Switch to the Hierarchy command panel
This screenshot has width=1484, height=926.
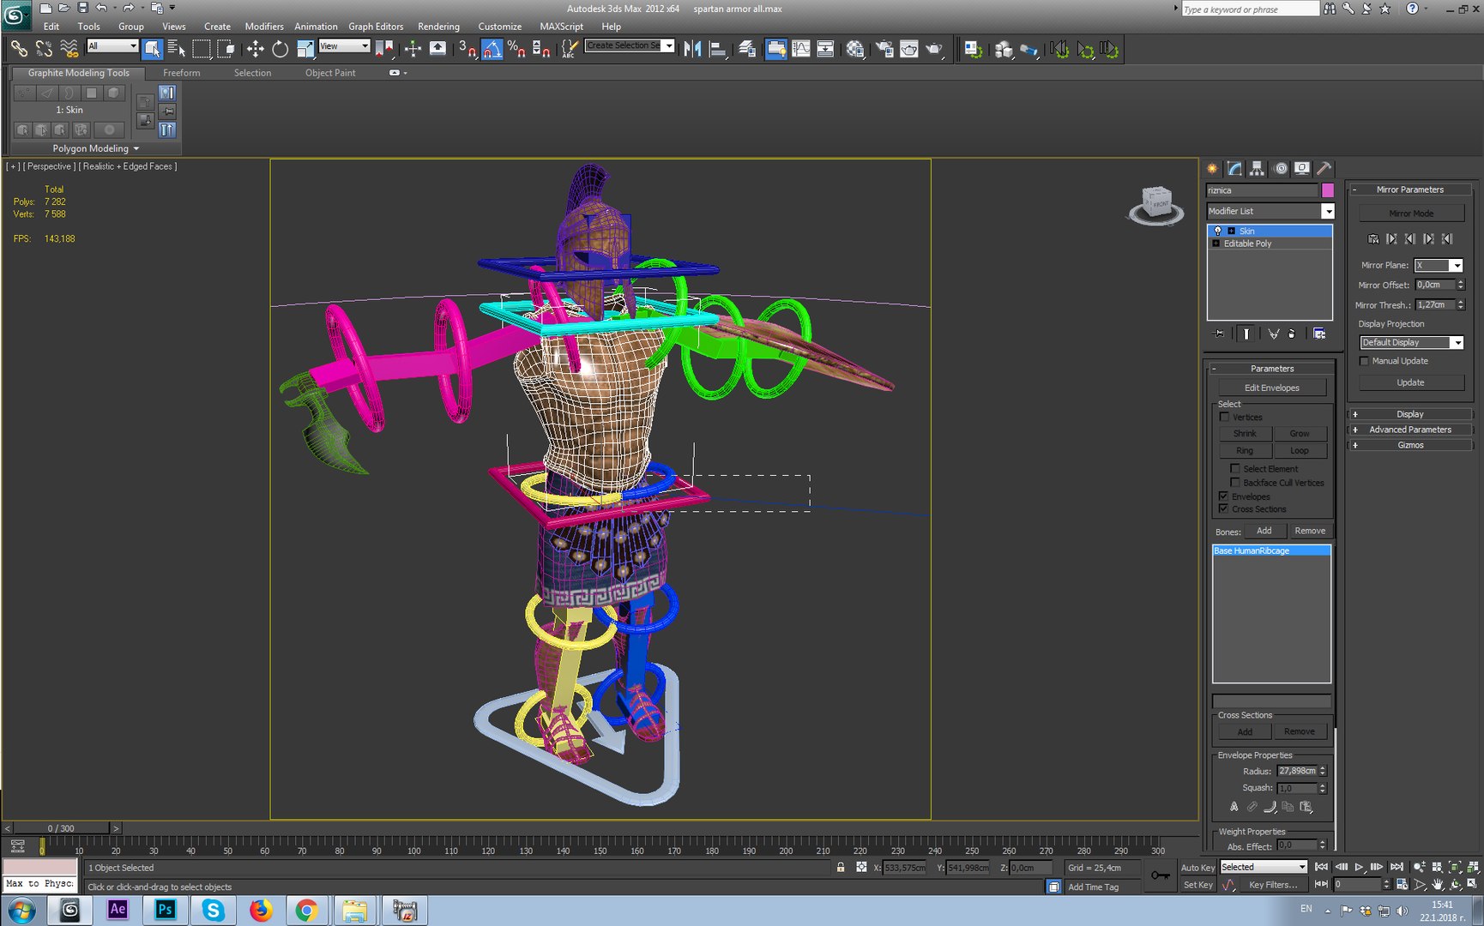[1257, 168]
